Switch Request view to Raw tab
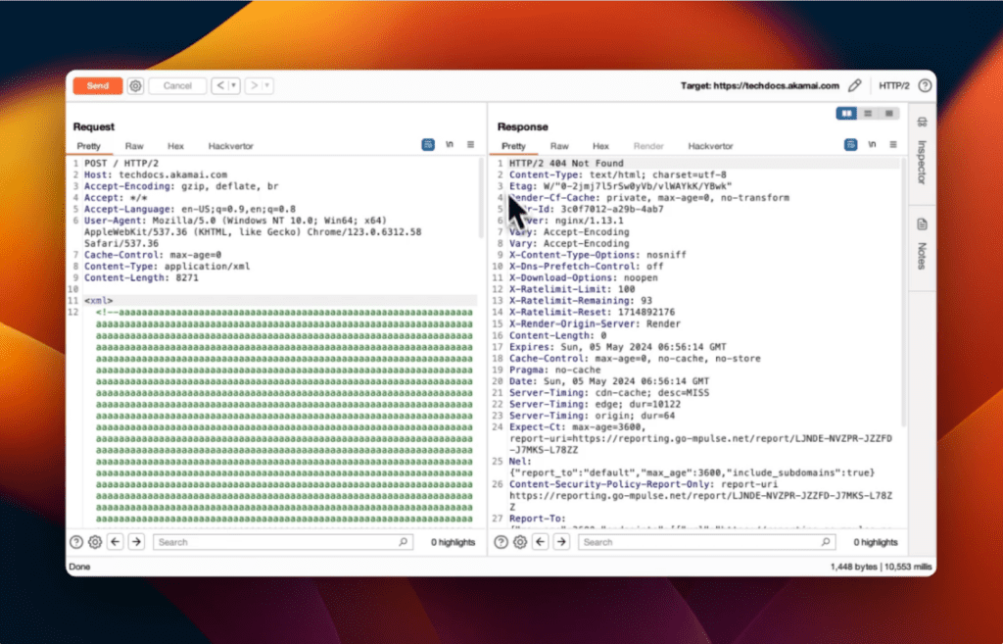The image size is (1003, 644). [134, 146]
